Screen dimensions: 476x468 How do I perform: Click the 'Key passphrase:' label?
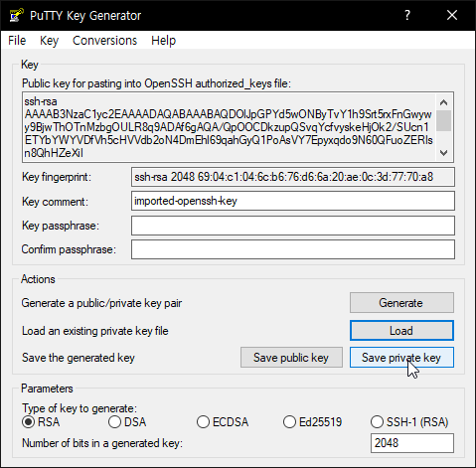pos(61,226)
